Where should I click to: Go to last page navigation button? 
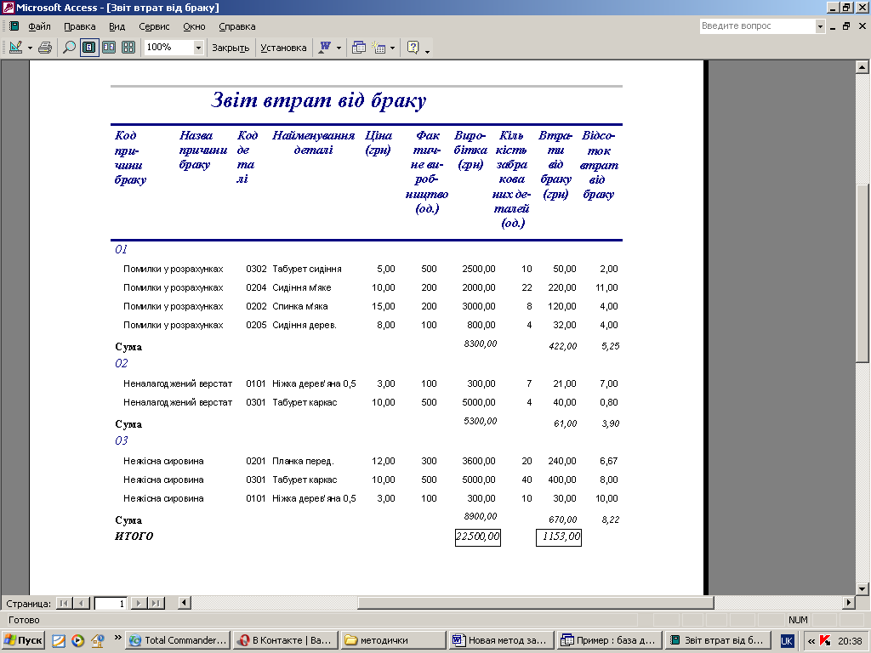click(157, 603)
